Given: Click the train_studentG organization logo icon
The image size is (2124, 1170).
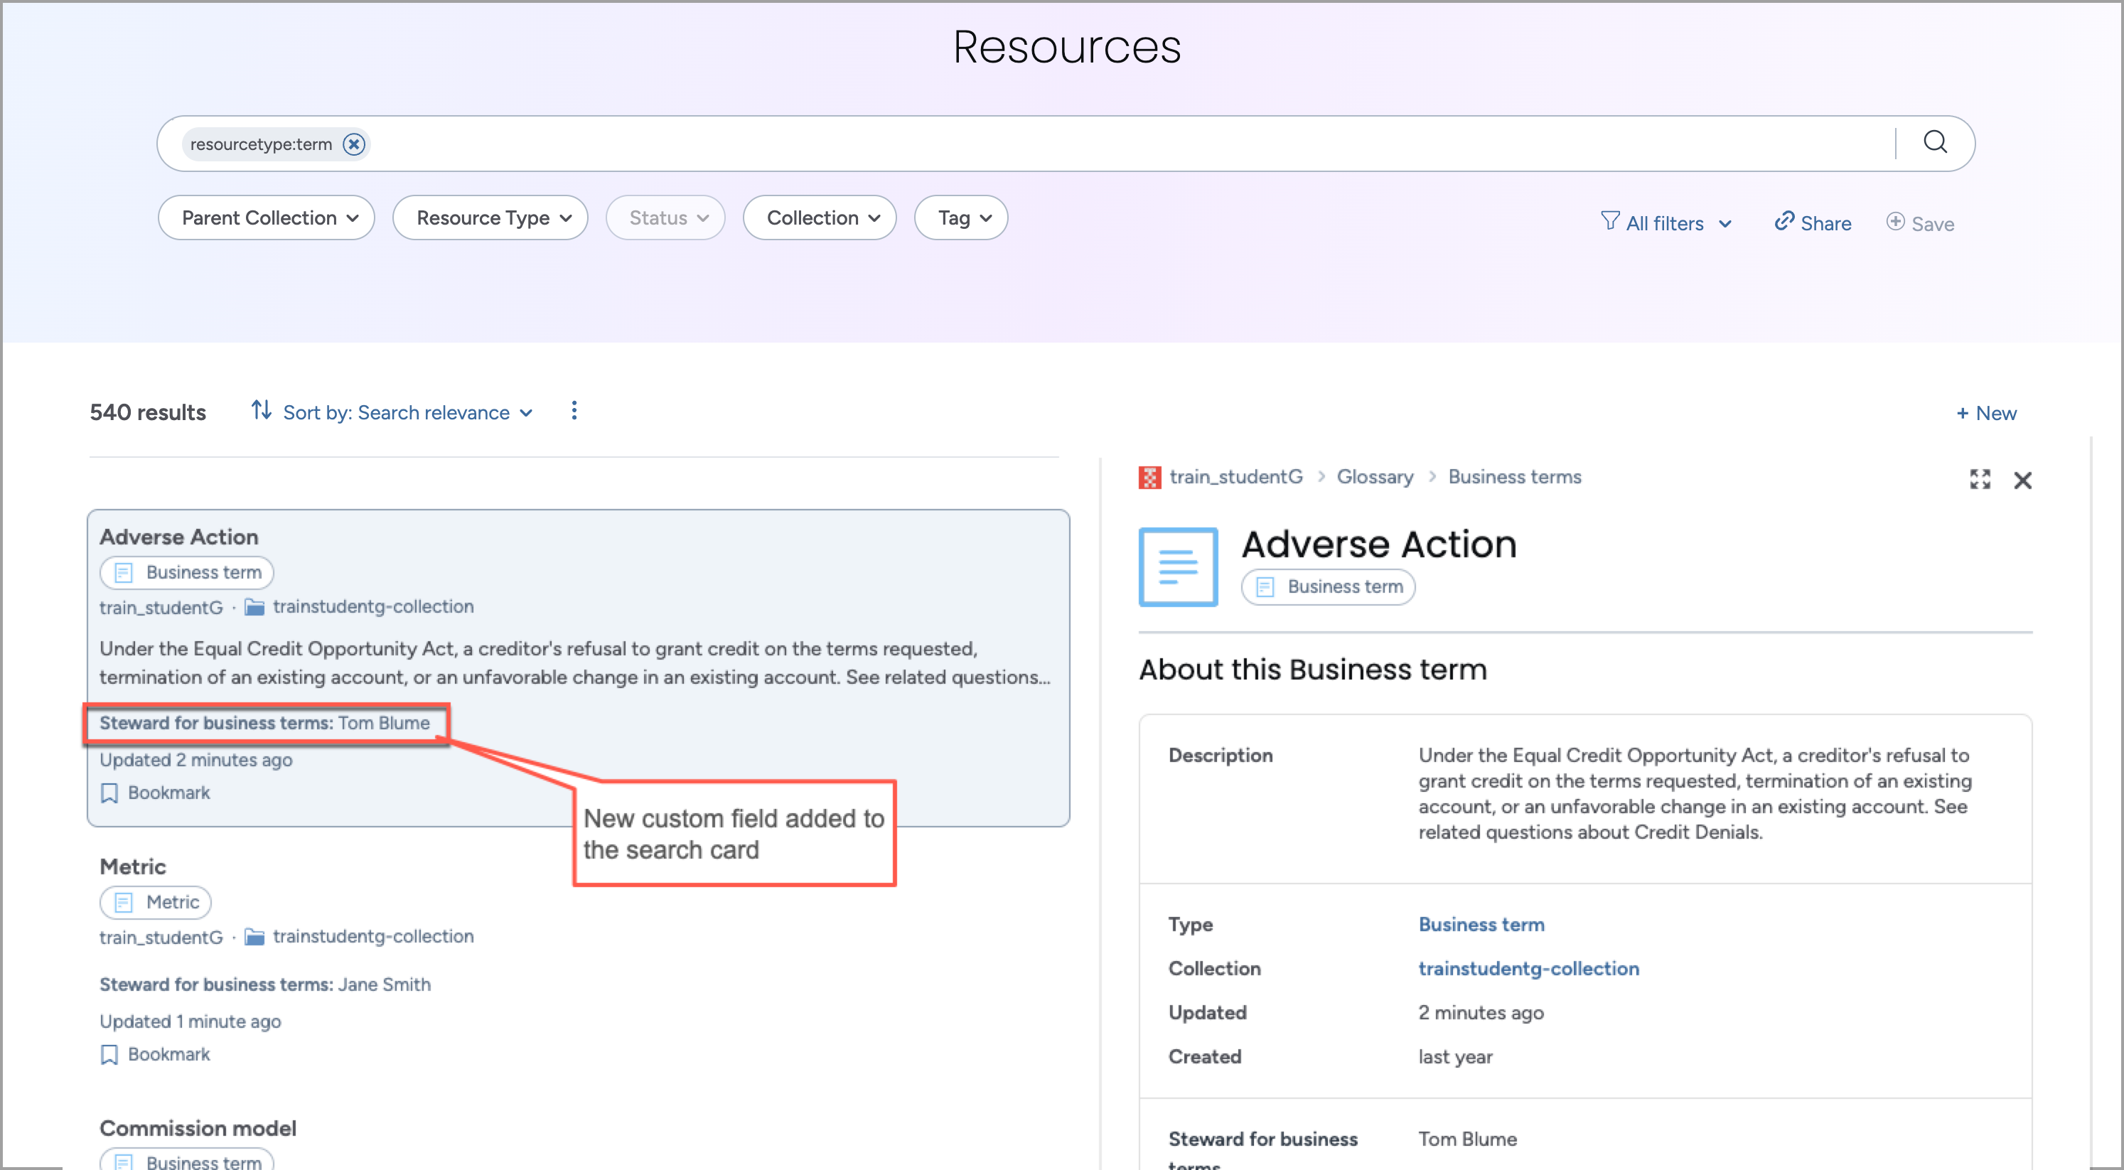Looking at the screenshot, I should point(1149,478).
